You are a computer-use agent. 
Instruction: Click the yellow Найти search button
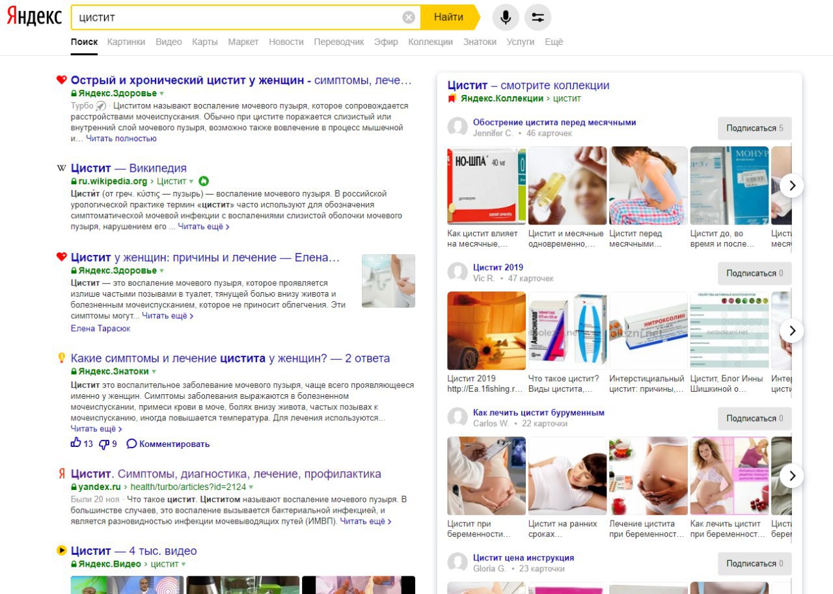[449, 18]
